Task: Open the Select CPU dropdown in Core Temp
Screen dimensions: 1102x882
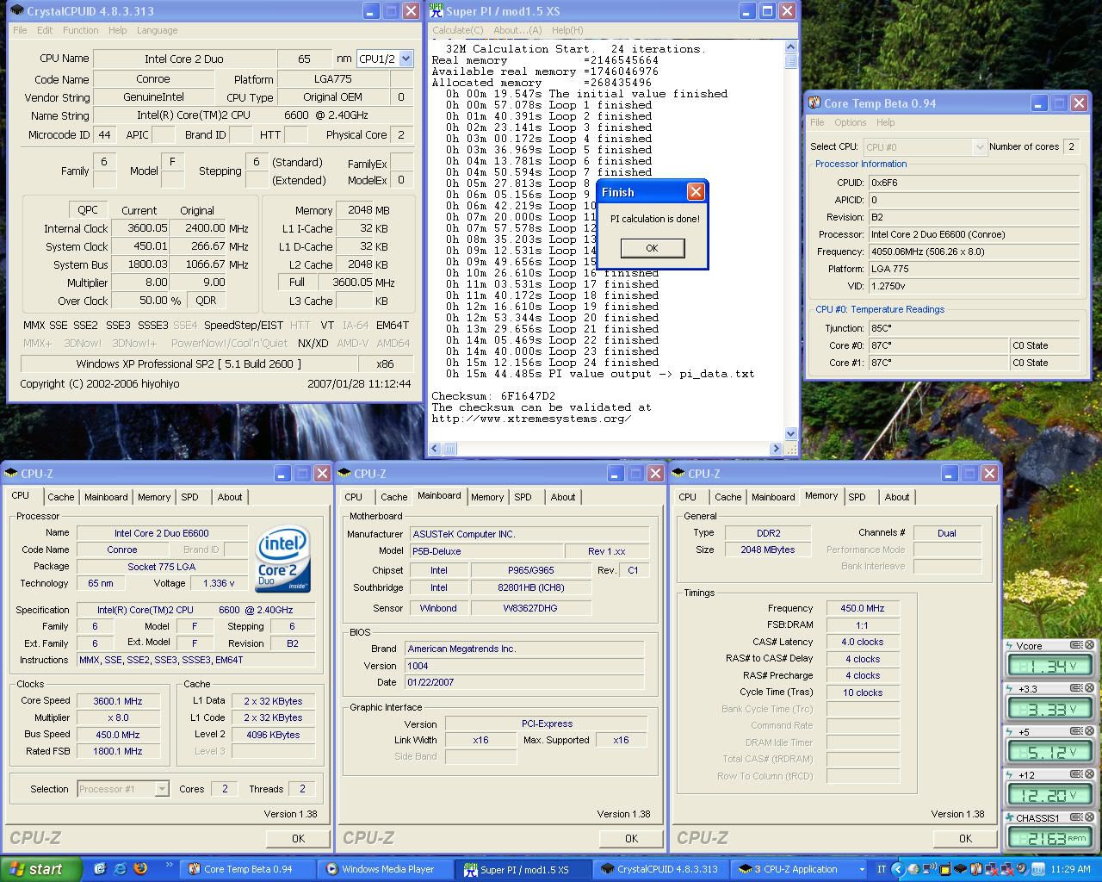Action: [x=979, y=147]
